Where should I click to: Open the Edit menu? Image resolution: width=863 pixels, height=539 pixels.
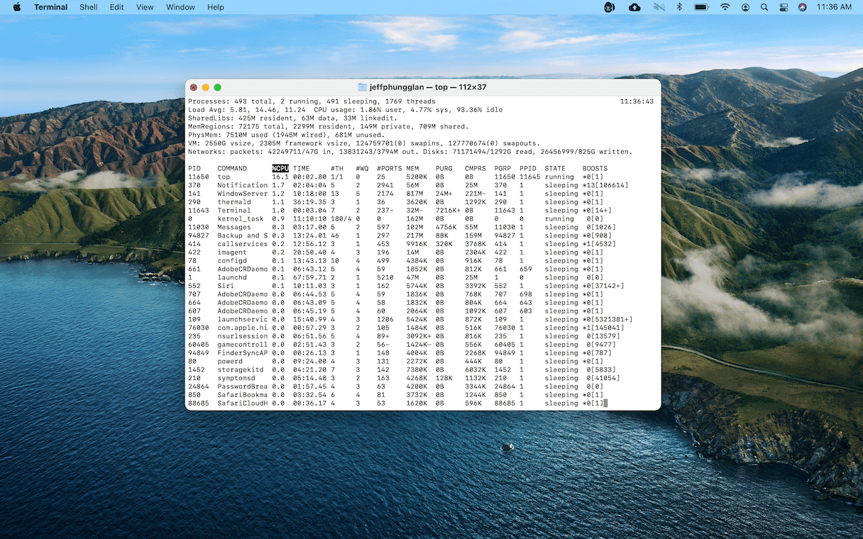point(116,7)
